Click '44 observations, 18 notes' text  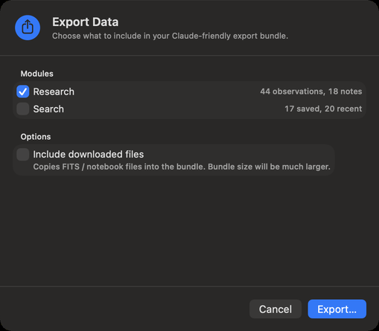311,91
